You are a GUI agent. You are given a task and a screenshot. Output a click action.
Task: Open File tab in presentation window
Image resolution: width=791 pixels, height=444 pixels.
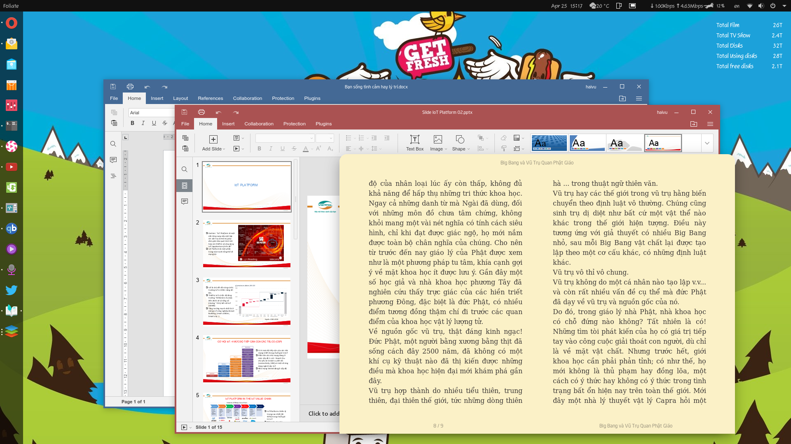click(x=185, y=124)
